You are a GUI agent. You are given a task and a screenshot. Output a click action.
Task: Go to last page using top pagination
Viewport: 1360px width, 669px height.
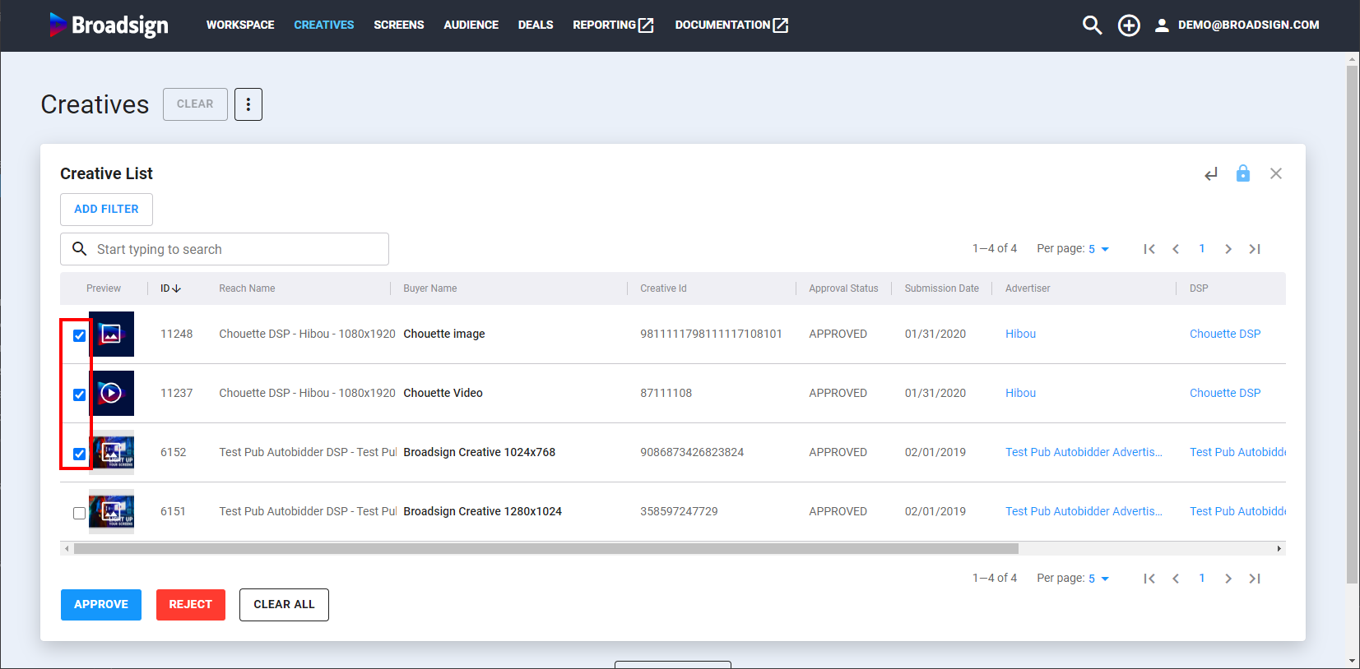pyautogui.click(x=1254, y=249)
